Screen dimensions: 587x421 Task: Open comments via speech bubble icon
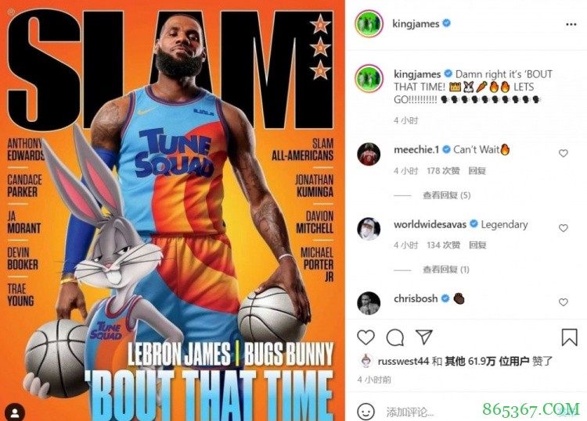[x=395, y=337]
